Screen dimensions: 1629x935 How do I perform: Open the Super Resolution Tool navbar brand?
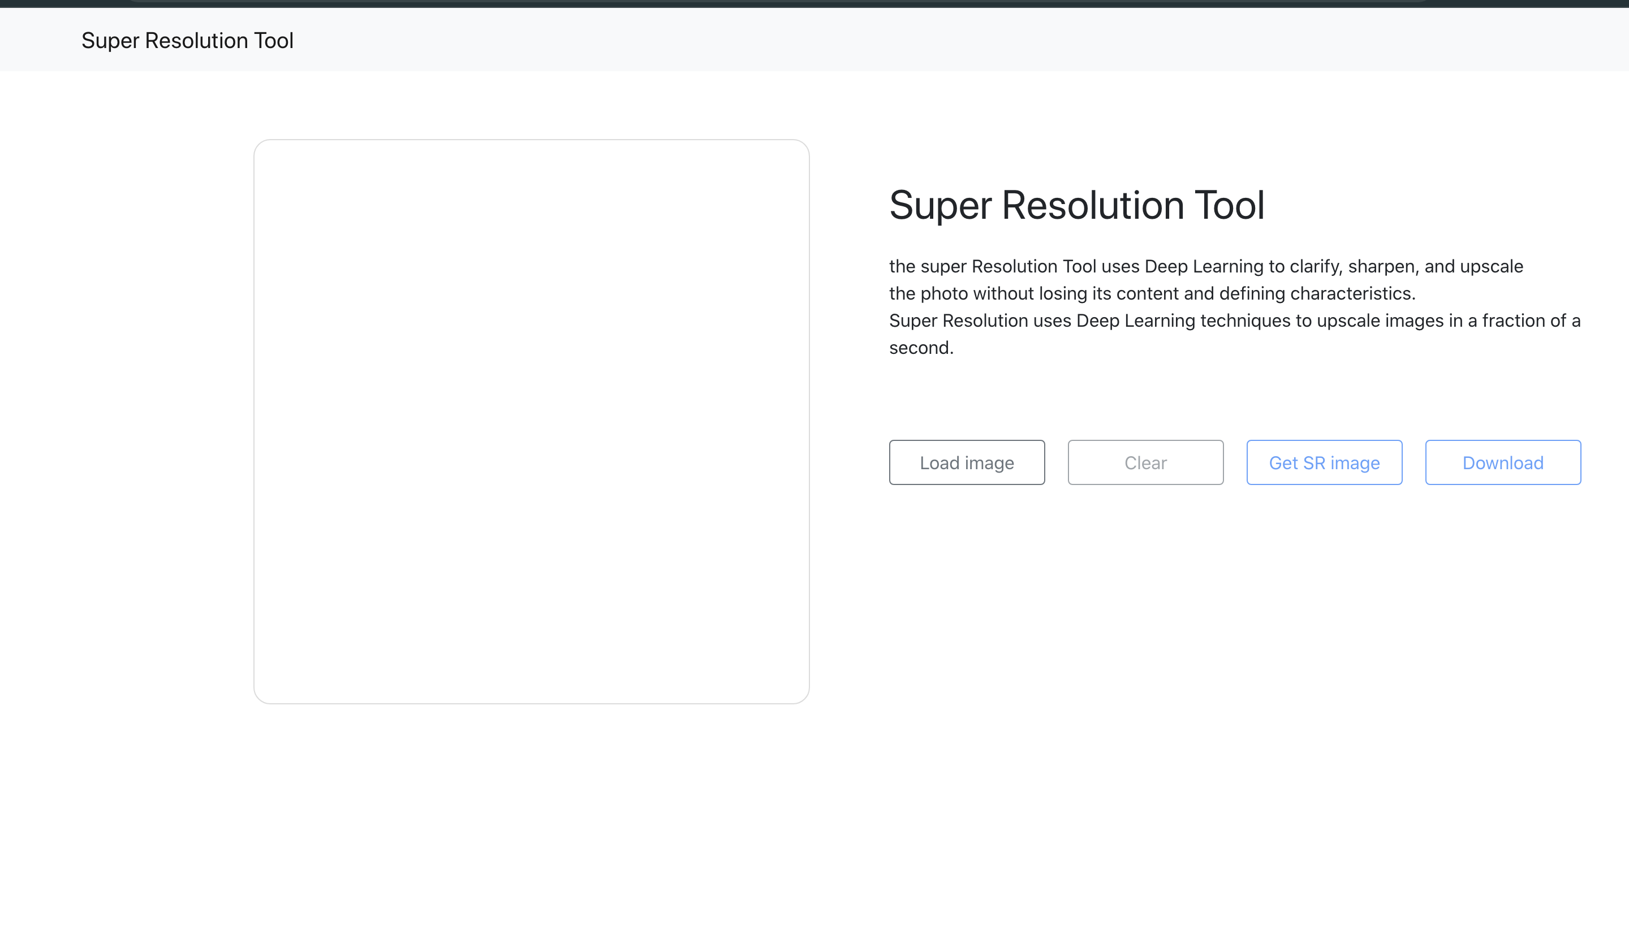pyautogui.click(x=187, y=41)
